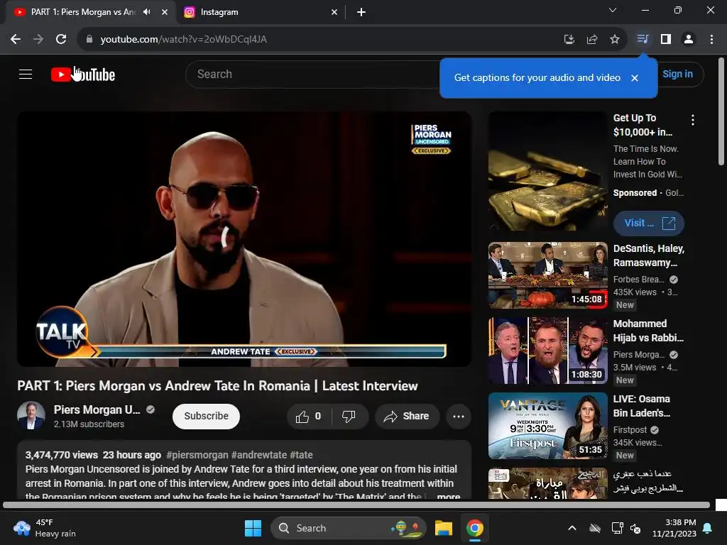Mute the tab via speaker icon on YouTube tab
Viewport: 727px width, 545px height.
(147, 12)
